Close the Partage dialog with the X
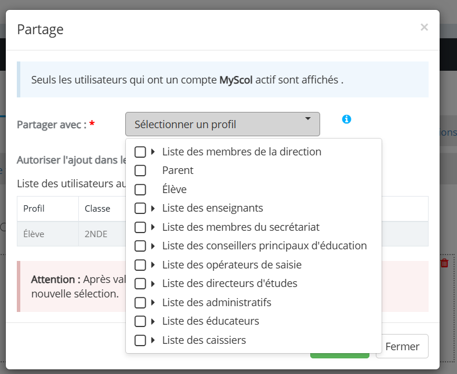 tap(424, 27)
